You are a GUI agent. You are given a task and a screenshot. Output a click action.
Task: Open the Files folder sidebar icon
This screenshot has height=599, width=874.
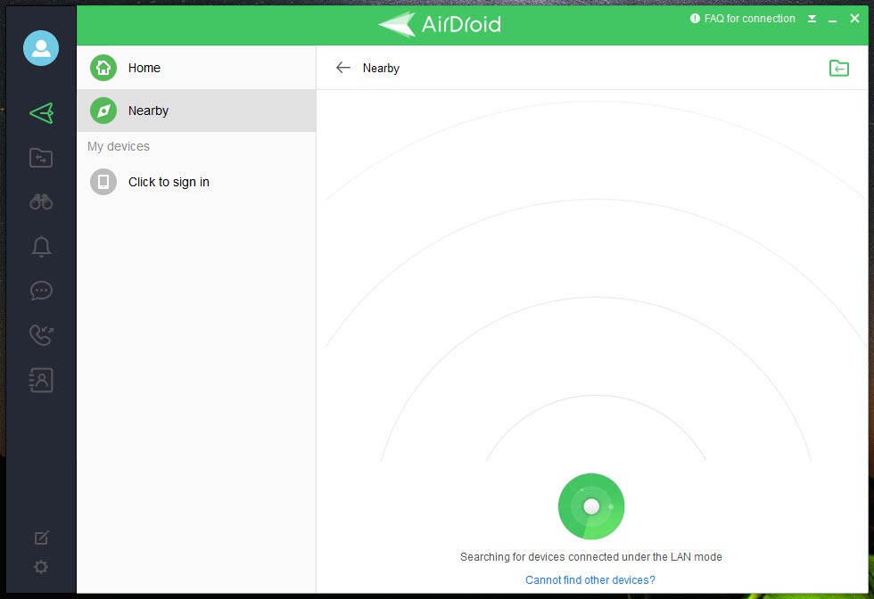point(41,158)
